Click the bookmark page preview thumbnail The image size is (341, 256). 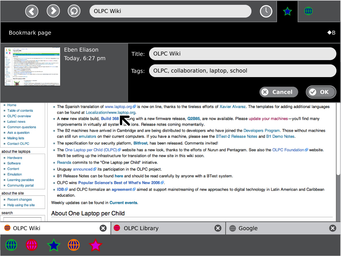point(32,66)
